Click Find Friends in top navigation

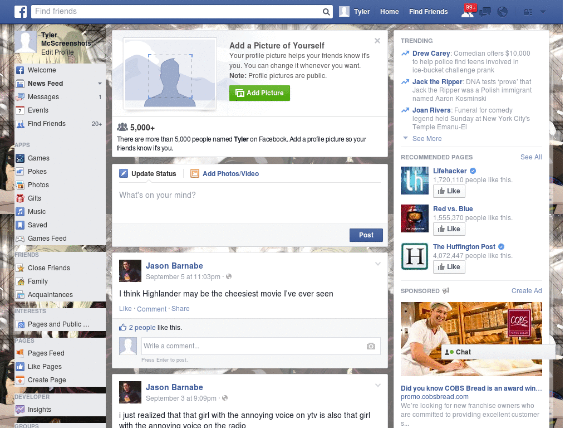coord(428,12)
